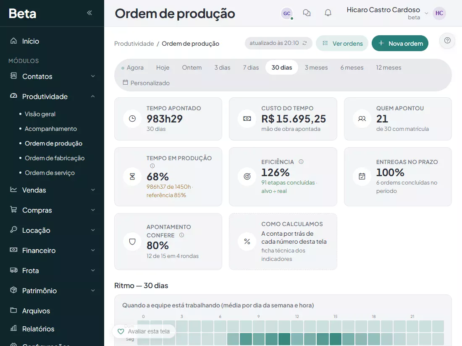The image size is (462, 346).
Task: Click info icon under Tempo em Produção
Action: 152,166
